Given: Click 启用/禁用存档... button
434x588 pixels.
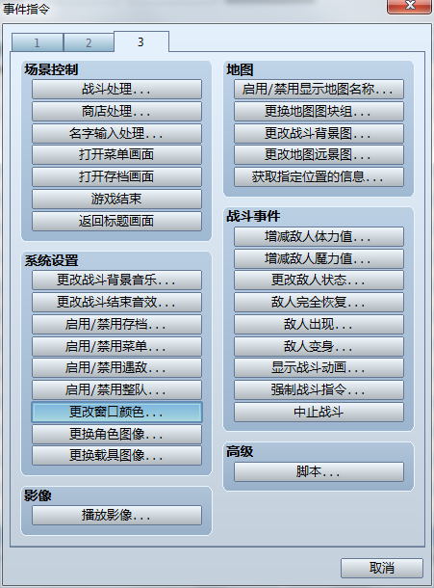Looking at the screenshot, I should (x=116, y=324).
